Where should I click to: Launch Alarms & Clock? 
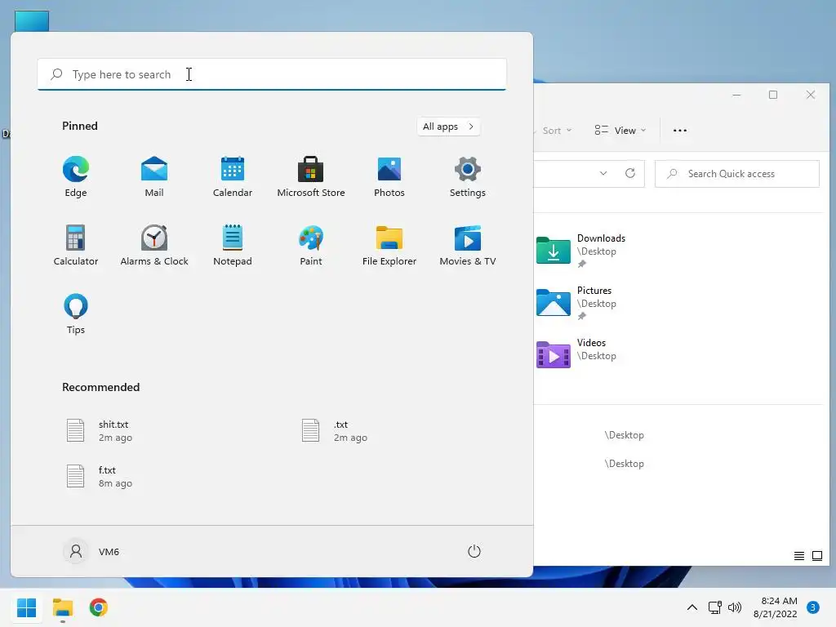[154, 245]
